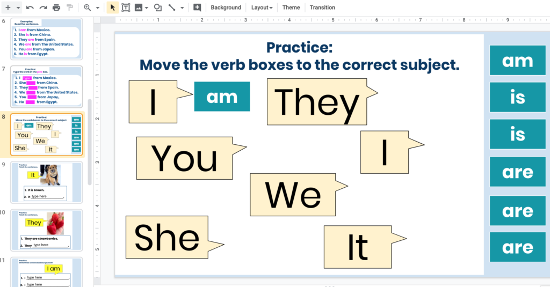The height and width of the screenshot is (287, 550).
Task: Select slide 9 thumbnail with dog photo
Action: pyautogui.click(x=47, y=182)
